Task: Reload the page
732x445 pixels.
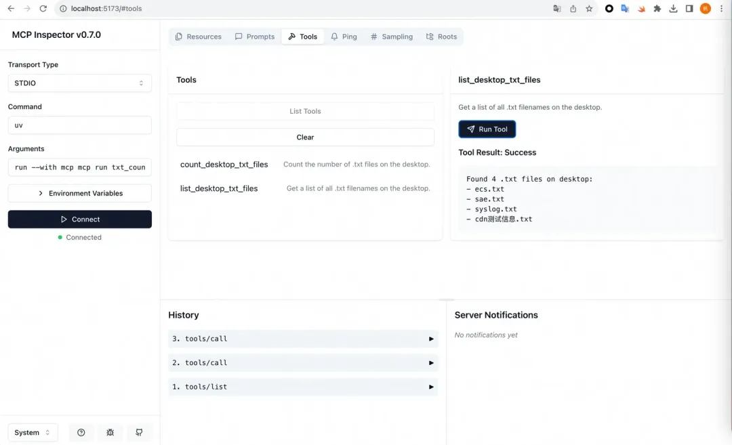Action: pyautogui.click(x=43, y=9)
